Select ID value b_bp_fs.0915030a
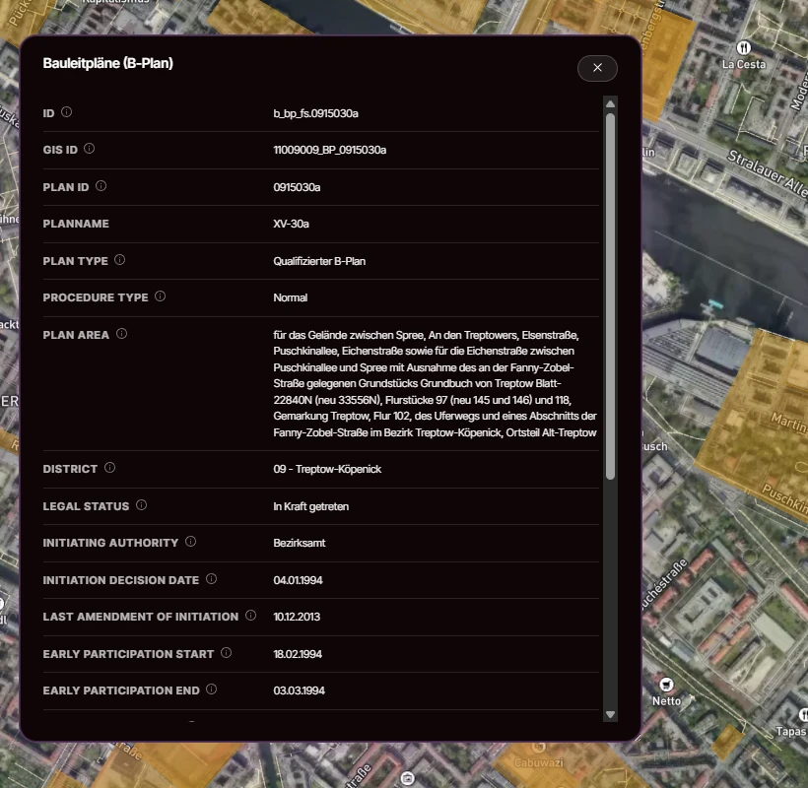 (316, 113)
